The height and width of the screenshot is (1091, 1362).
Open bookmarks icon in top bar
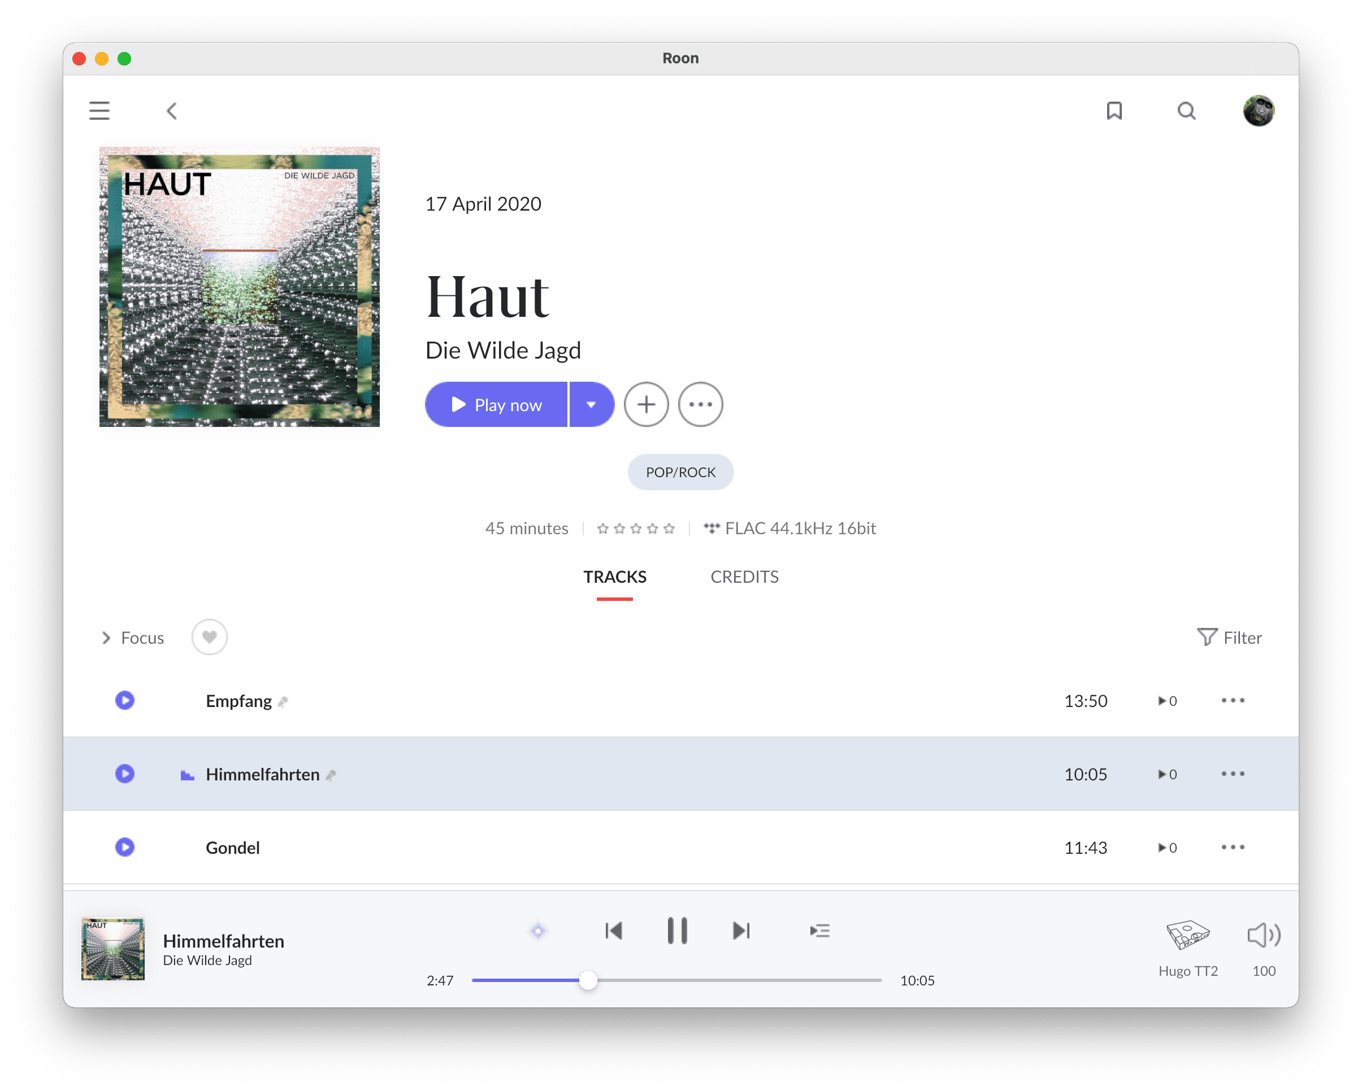(x=1114, y=111)
